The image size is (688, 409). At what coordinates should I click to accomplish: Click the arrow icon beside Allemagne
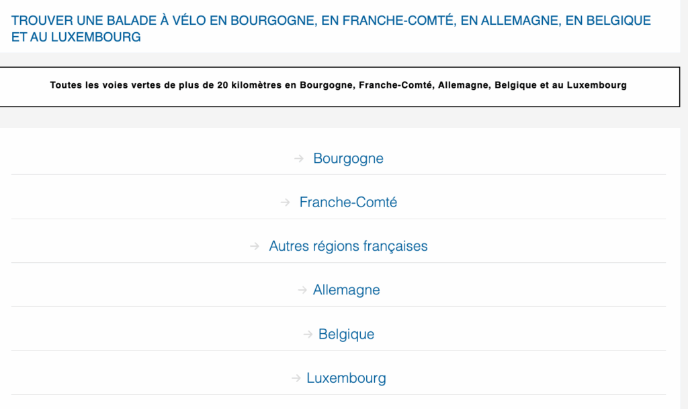click(302, 290)
